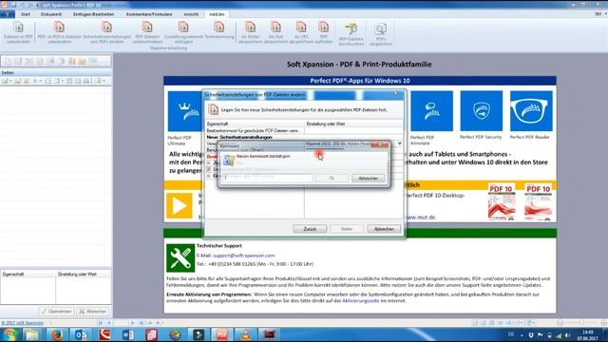Click the Perfect PDF Security shield tile
608x342 pixels.
coord(482,111)
